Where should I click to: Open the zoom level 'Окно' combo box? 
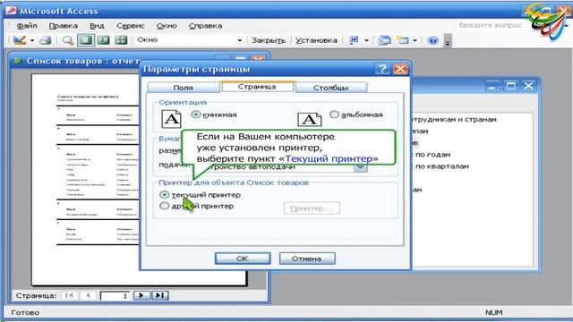(x=189, y=39)
